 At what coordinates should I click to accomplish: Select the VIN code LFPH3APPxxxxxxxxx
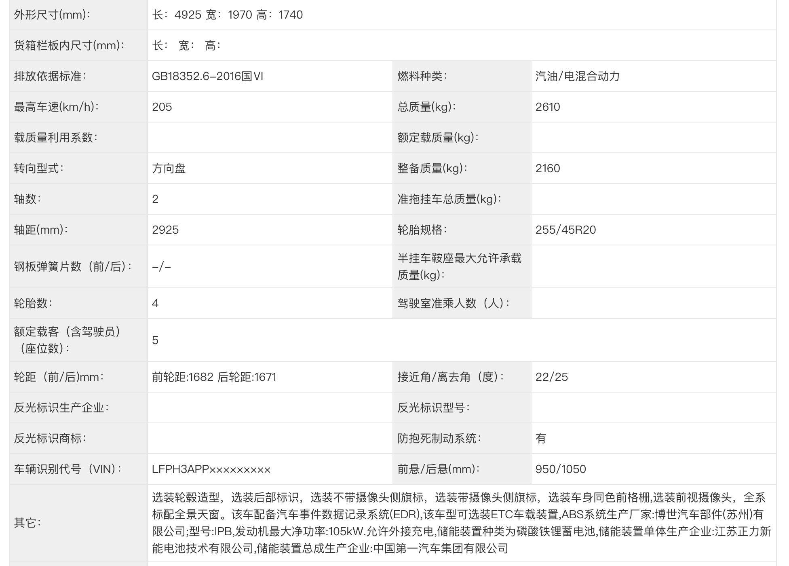point(211,469)
